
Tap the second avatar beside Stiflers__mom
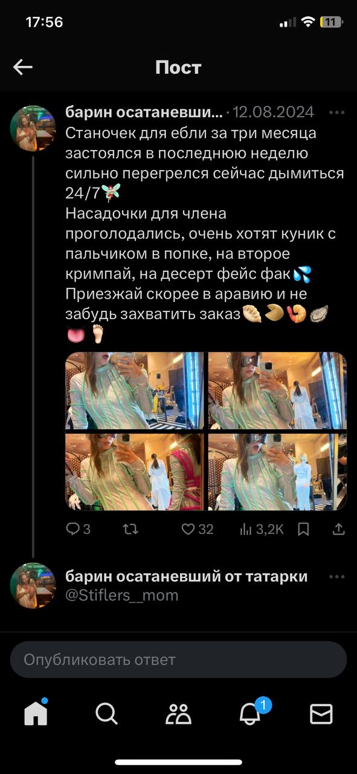coord(33,585)
